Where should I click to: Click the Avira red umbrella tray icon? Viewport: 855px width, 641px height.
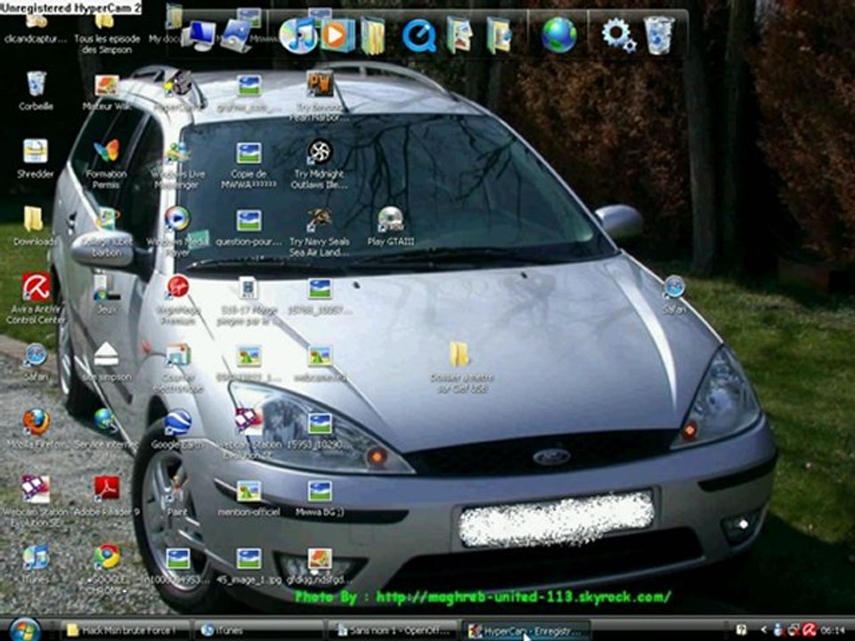click(810, 630)
